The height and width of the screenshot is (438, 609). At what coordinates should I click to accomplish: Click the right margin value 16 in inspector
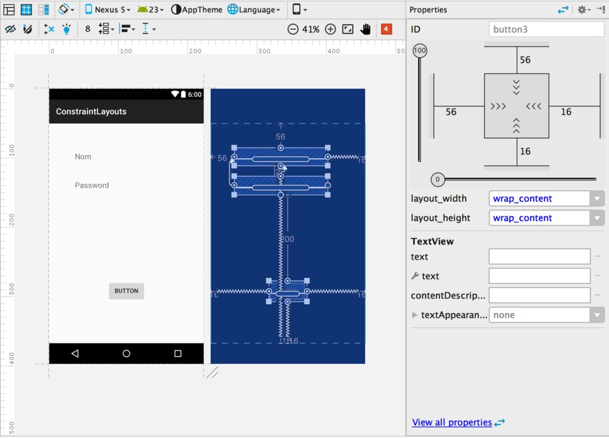(x=566, y=112)
